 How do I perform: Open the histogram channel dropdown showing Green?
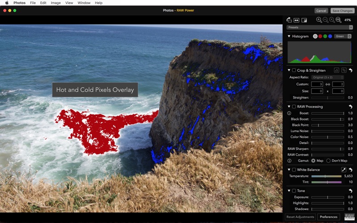(x=343, y=36)
